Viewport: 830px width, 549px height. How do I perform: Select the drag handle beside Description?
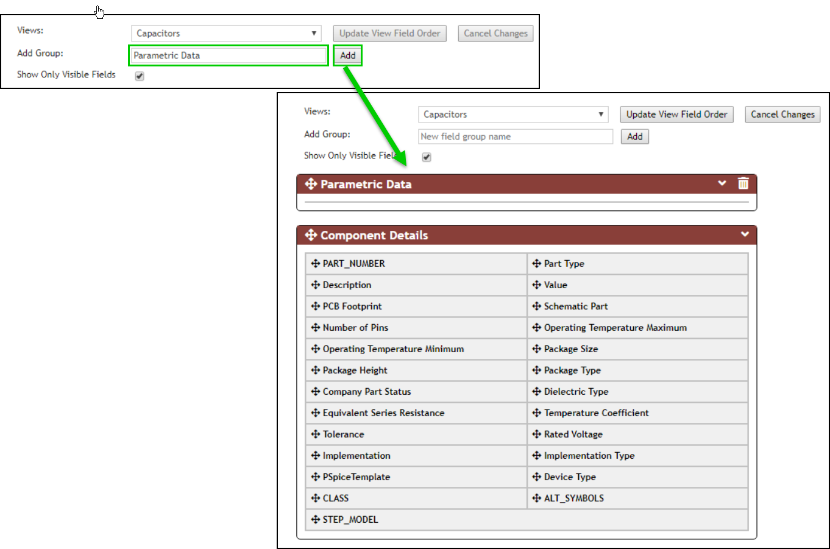(x=315, y=285)
